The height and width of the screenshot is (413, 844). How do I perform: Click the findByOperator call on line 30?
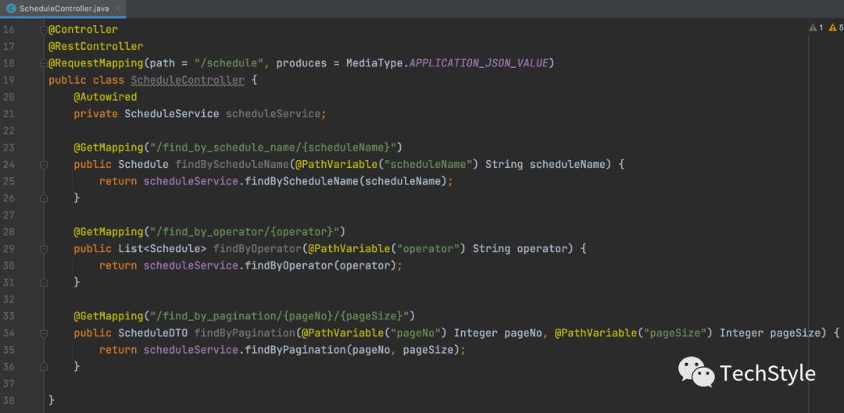[x=289, y=265]
